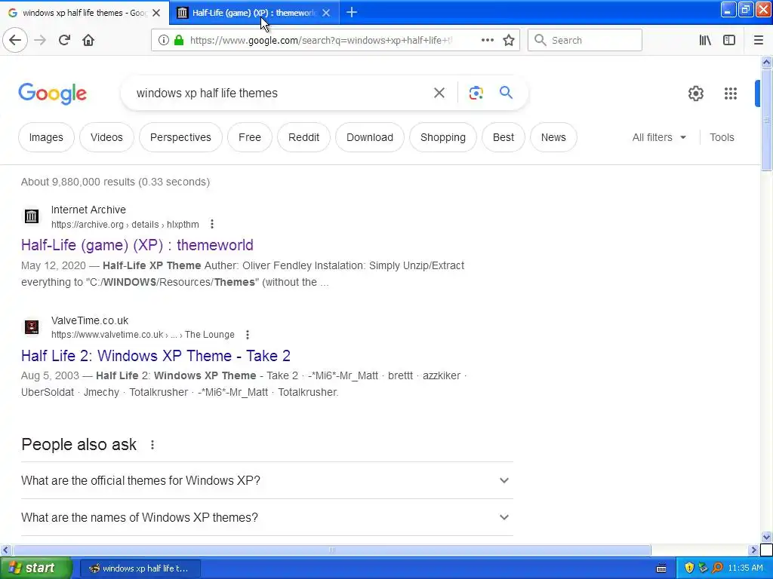Expand 'What are the official themes' question

tap(266, 480)
